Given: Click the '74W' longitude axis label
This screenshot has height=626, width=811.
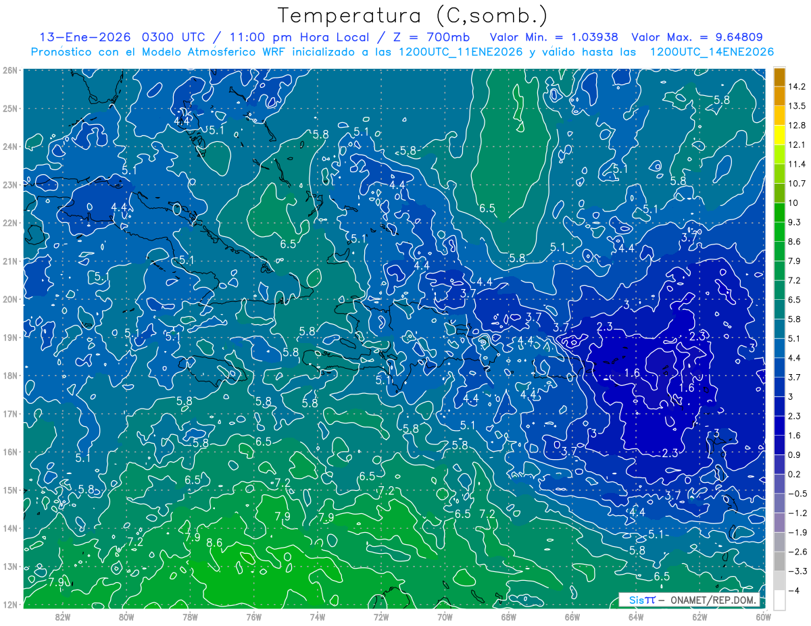Looking at the screenshot, I should click(317, 617).
